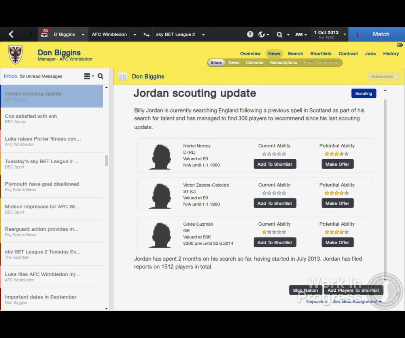Screen dimensions: 405x338
Task: Select the News main tab
Action: click(274, 53)
